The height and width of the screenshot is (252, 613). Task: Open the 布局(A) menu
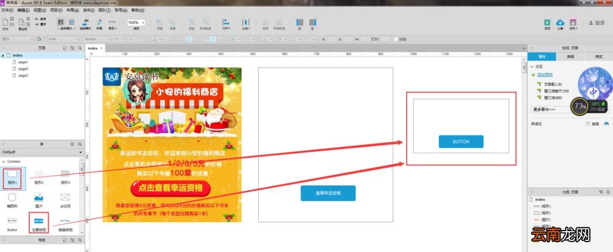pyautogui.click(x=73, y=10)
